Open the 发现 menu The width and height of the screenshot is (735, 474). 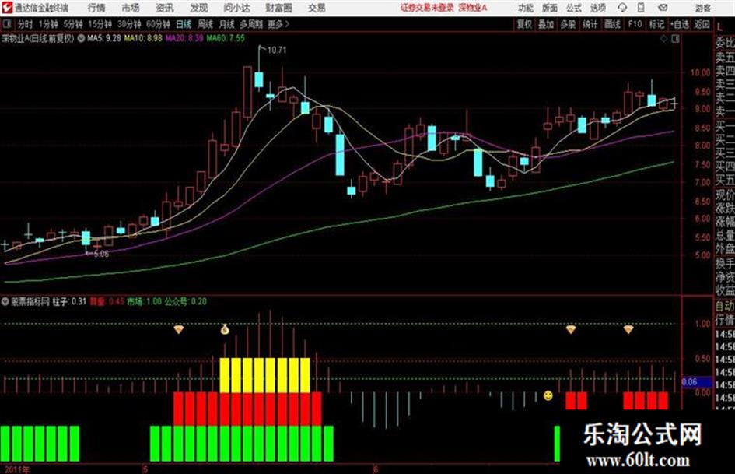pyautogui.click(x=199, y=8)
